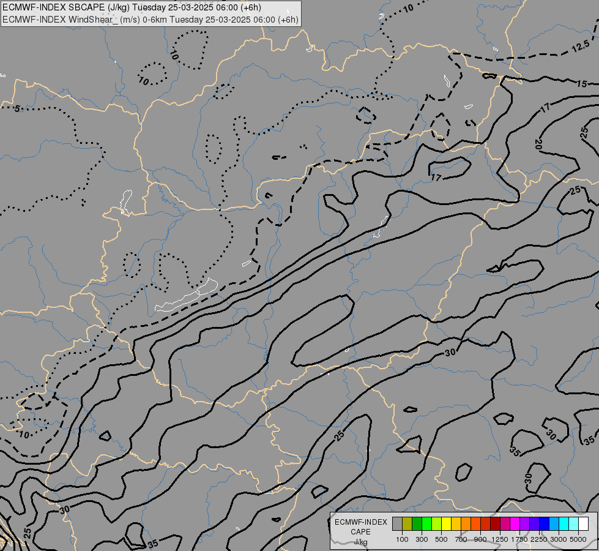Click the 300 legend tick value
Screen dimensions: 599x551
(x=422, y=539)
